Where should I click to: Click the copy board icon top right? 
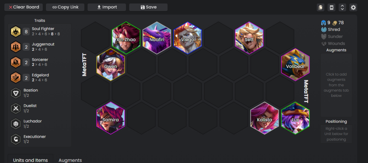coord(320,7)
